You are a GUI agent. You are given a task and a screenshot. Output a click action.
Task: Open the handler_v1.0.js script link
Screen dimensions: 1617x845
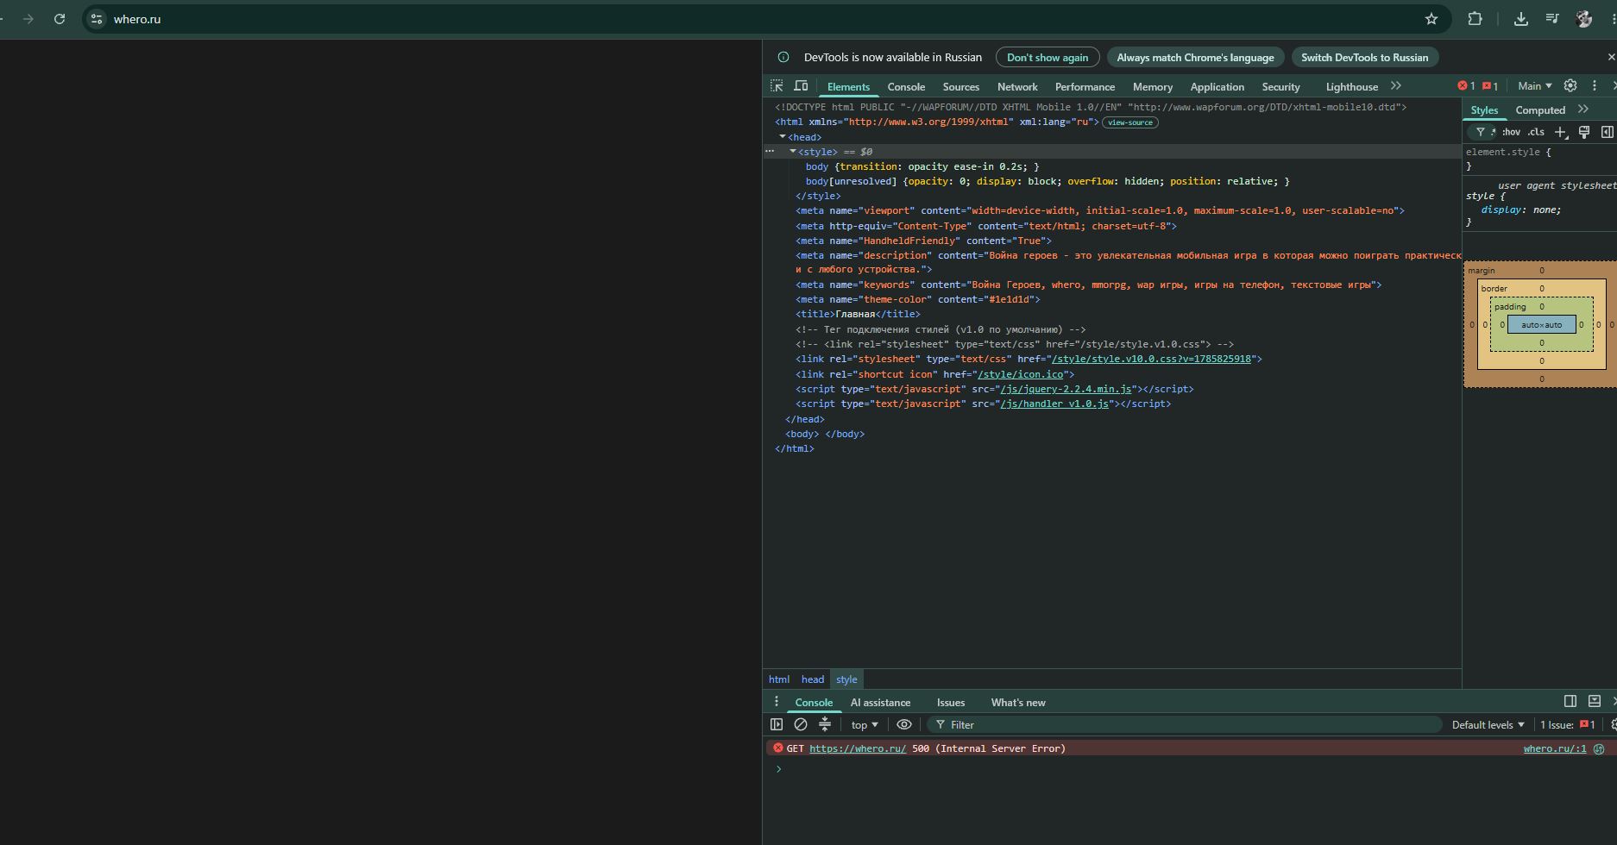coord(1054,404)
